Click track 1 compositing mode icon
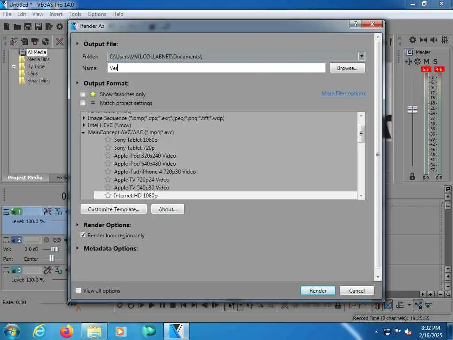 coord(58,212)
